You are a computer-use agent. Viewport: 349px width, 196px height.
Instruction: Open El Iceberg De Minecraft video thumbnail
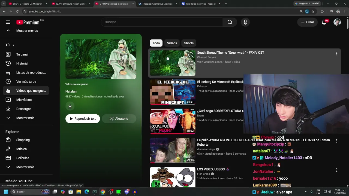point(173,92)
